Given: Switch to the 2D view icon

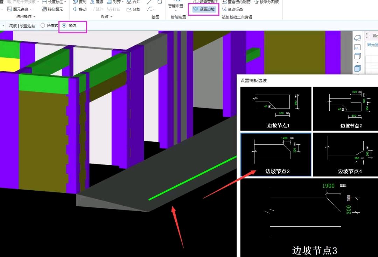Looking at the screenshot, I should coord(357,47).
